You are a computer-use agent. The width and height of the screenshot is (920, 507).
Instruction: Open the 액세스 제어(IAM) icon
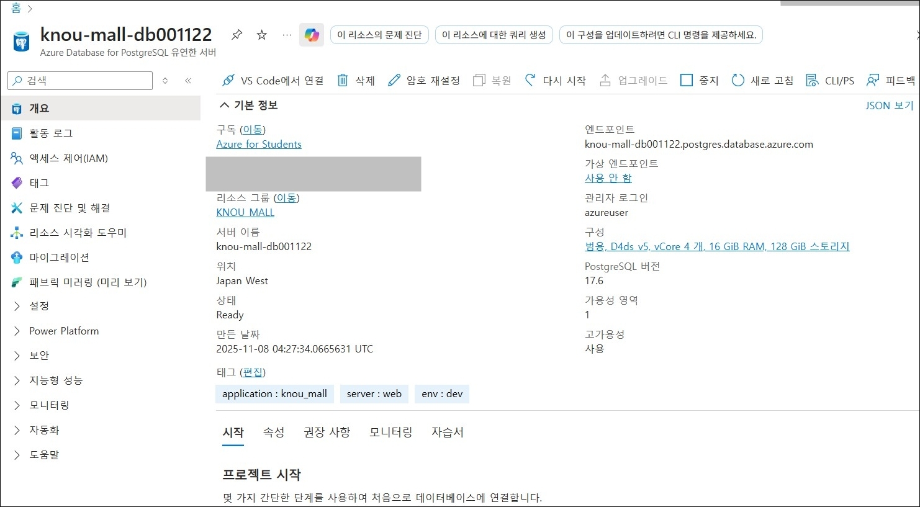pos(17,158)
